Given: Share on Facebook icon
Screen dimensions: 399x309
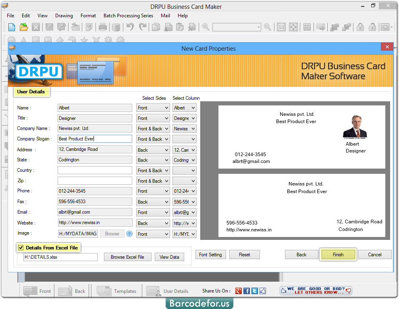Looking at the screenshot, I should (x=247, y=291).
